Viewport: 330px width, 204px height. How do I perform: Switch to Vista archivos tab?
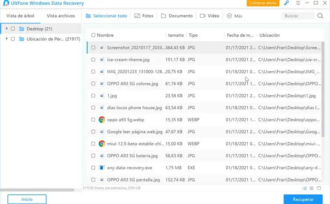tap(61, 16)
